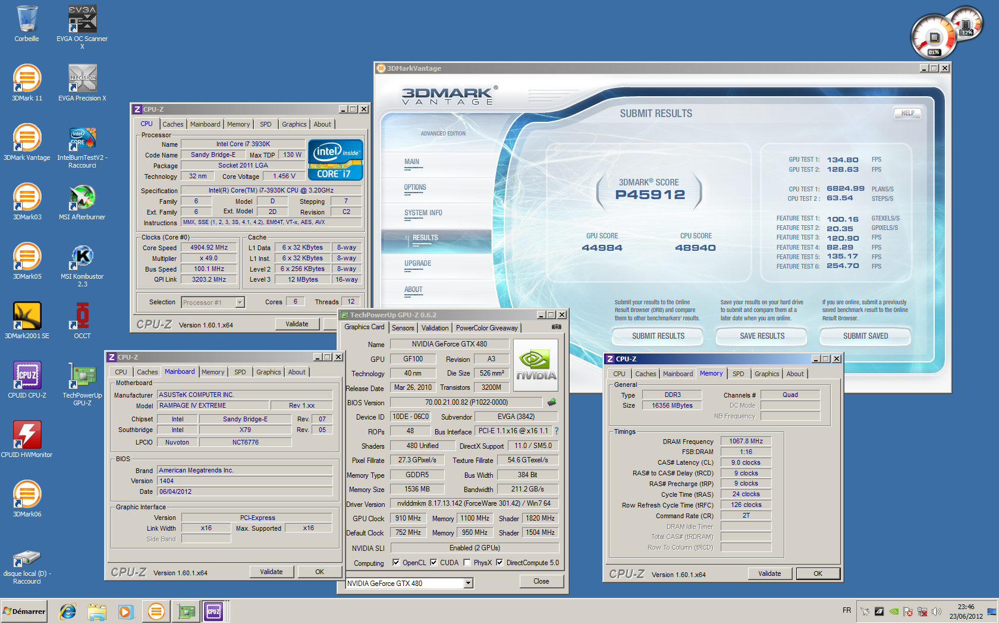
Task: Click the volume speaker tray icon
Action: pos(937,612)
